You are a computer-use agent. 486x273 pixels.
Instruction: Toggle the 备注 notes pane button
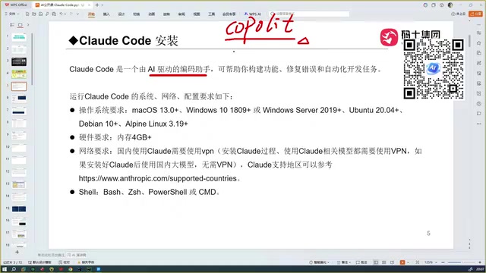point(344,262)
